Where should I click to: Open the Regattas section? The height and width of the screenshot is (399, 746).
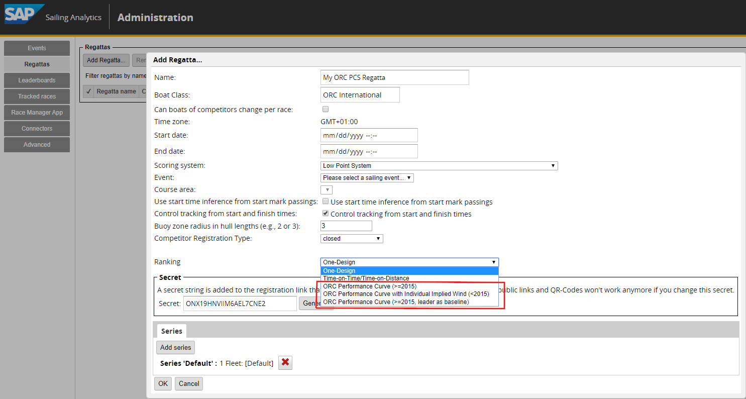click(37, 64)
